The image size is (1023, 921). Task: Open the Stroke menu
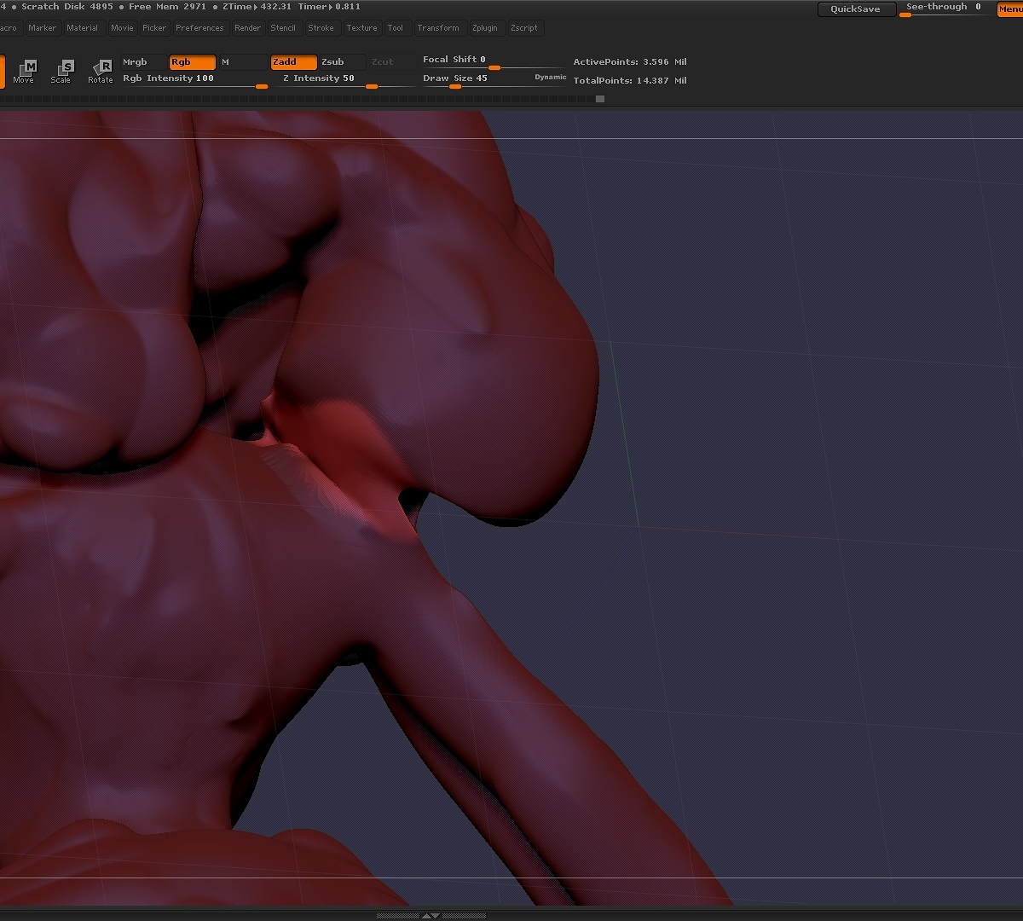[x=321, y=28]
